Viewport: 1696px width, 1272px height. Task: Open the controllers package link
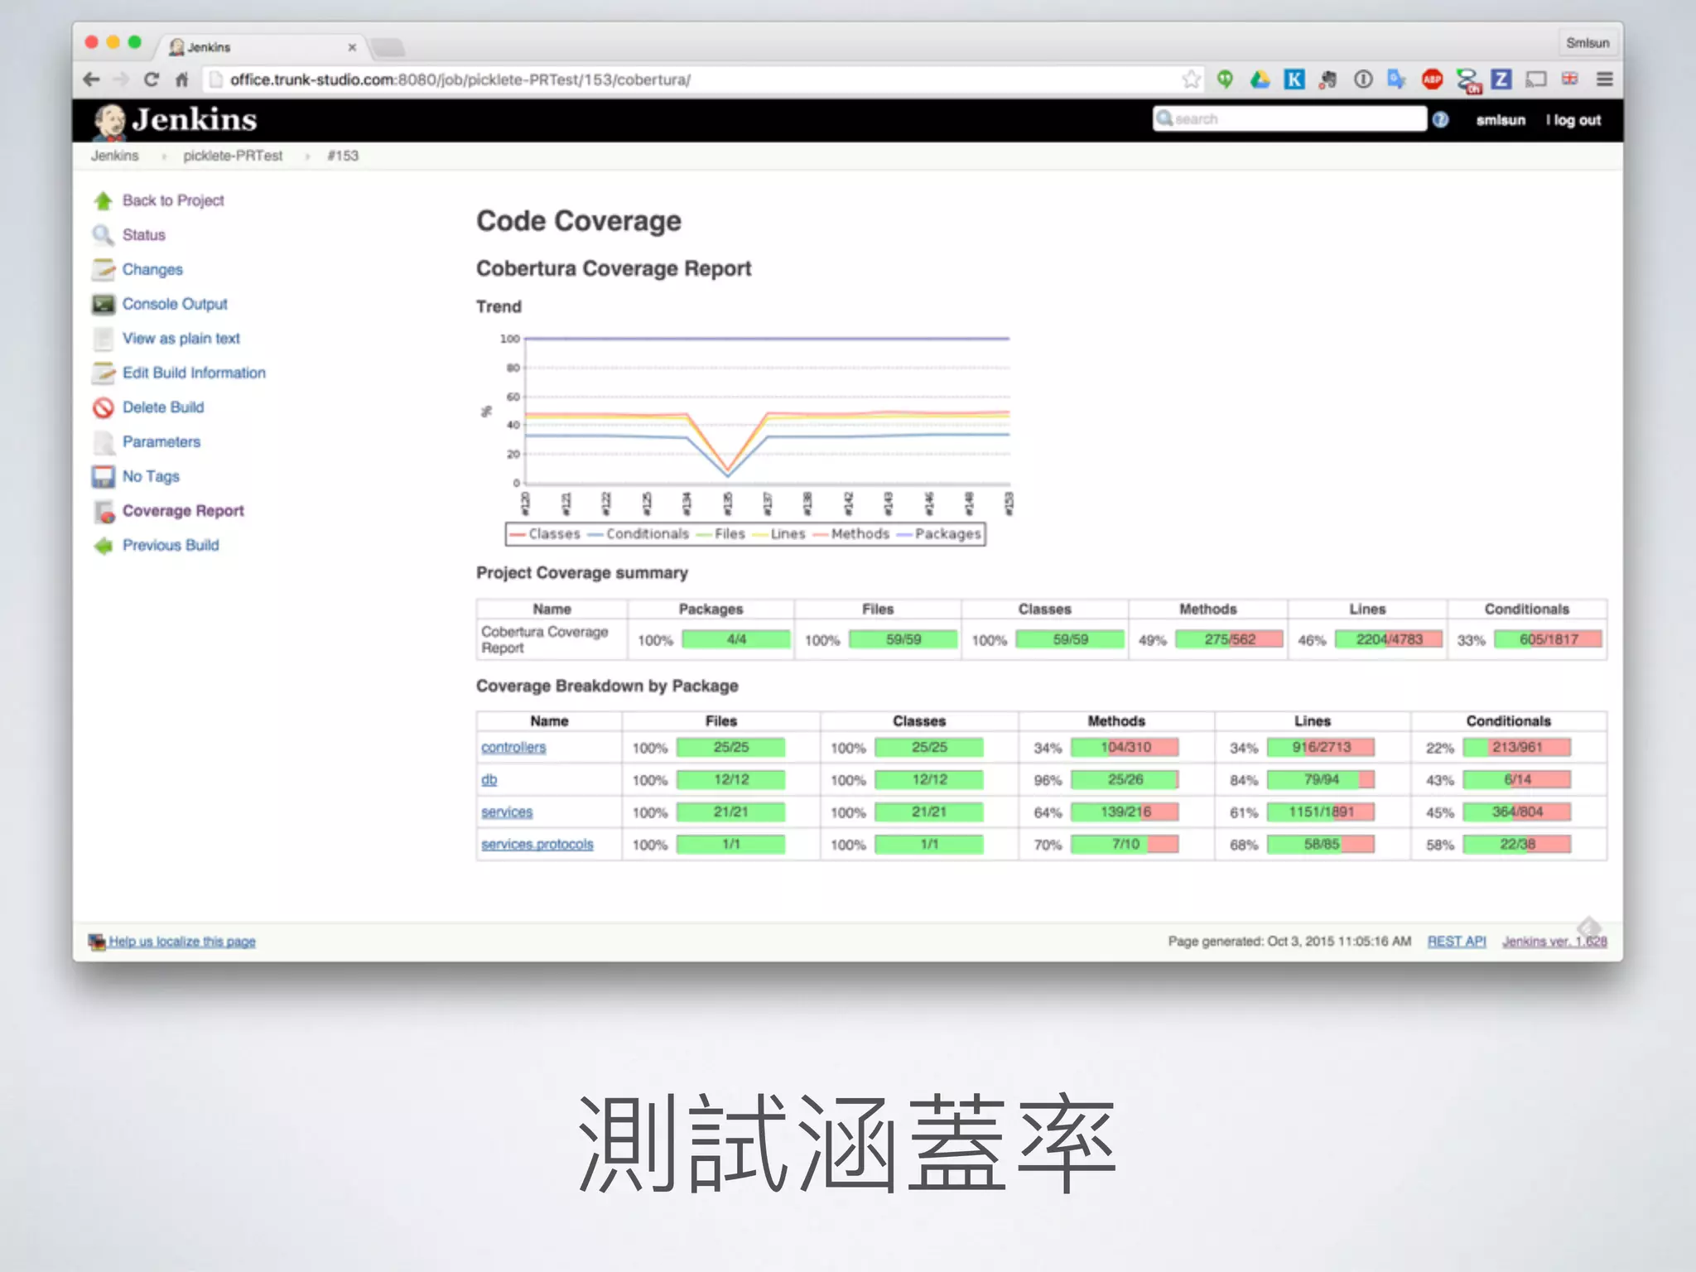[x=513, y=748]
